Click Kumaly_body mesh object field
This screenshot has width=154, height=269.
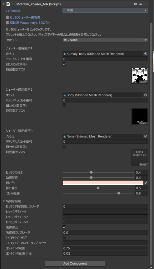[103, 54]
